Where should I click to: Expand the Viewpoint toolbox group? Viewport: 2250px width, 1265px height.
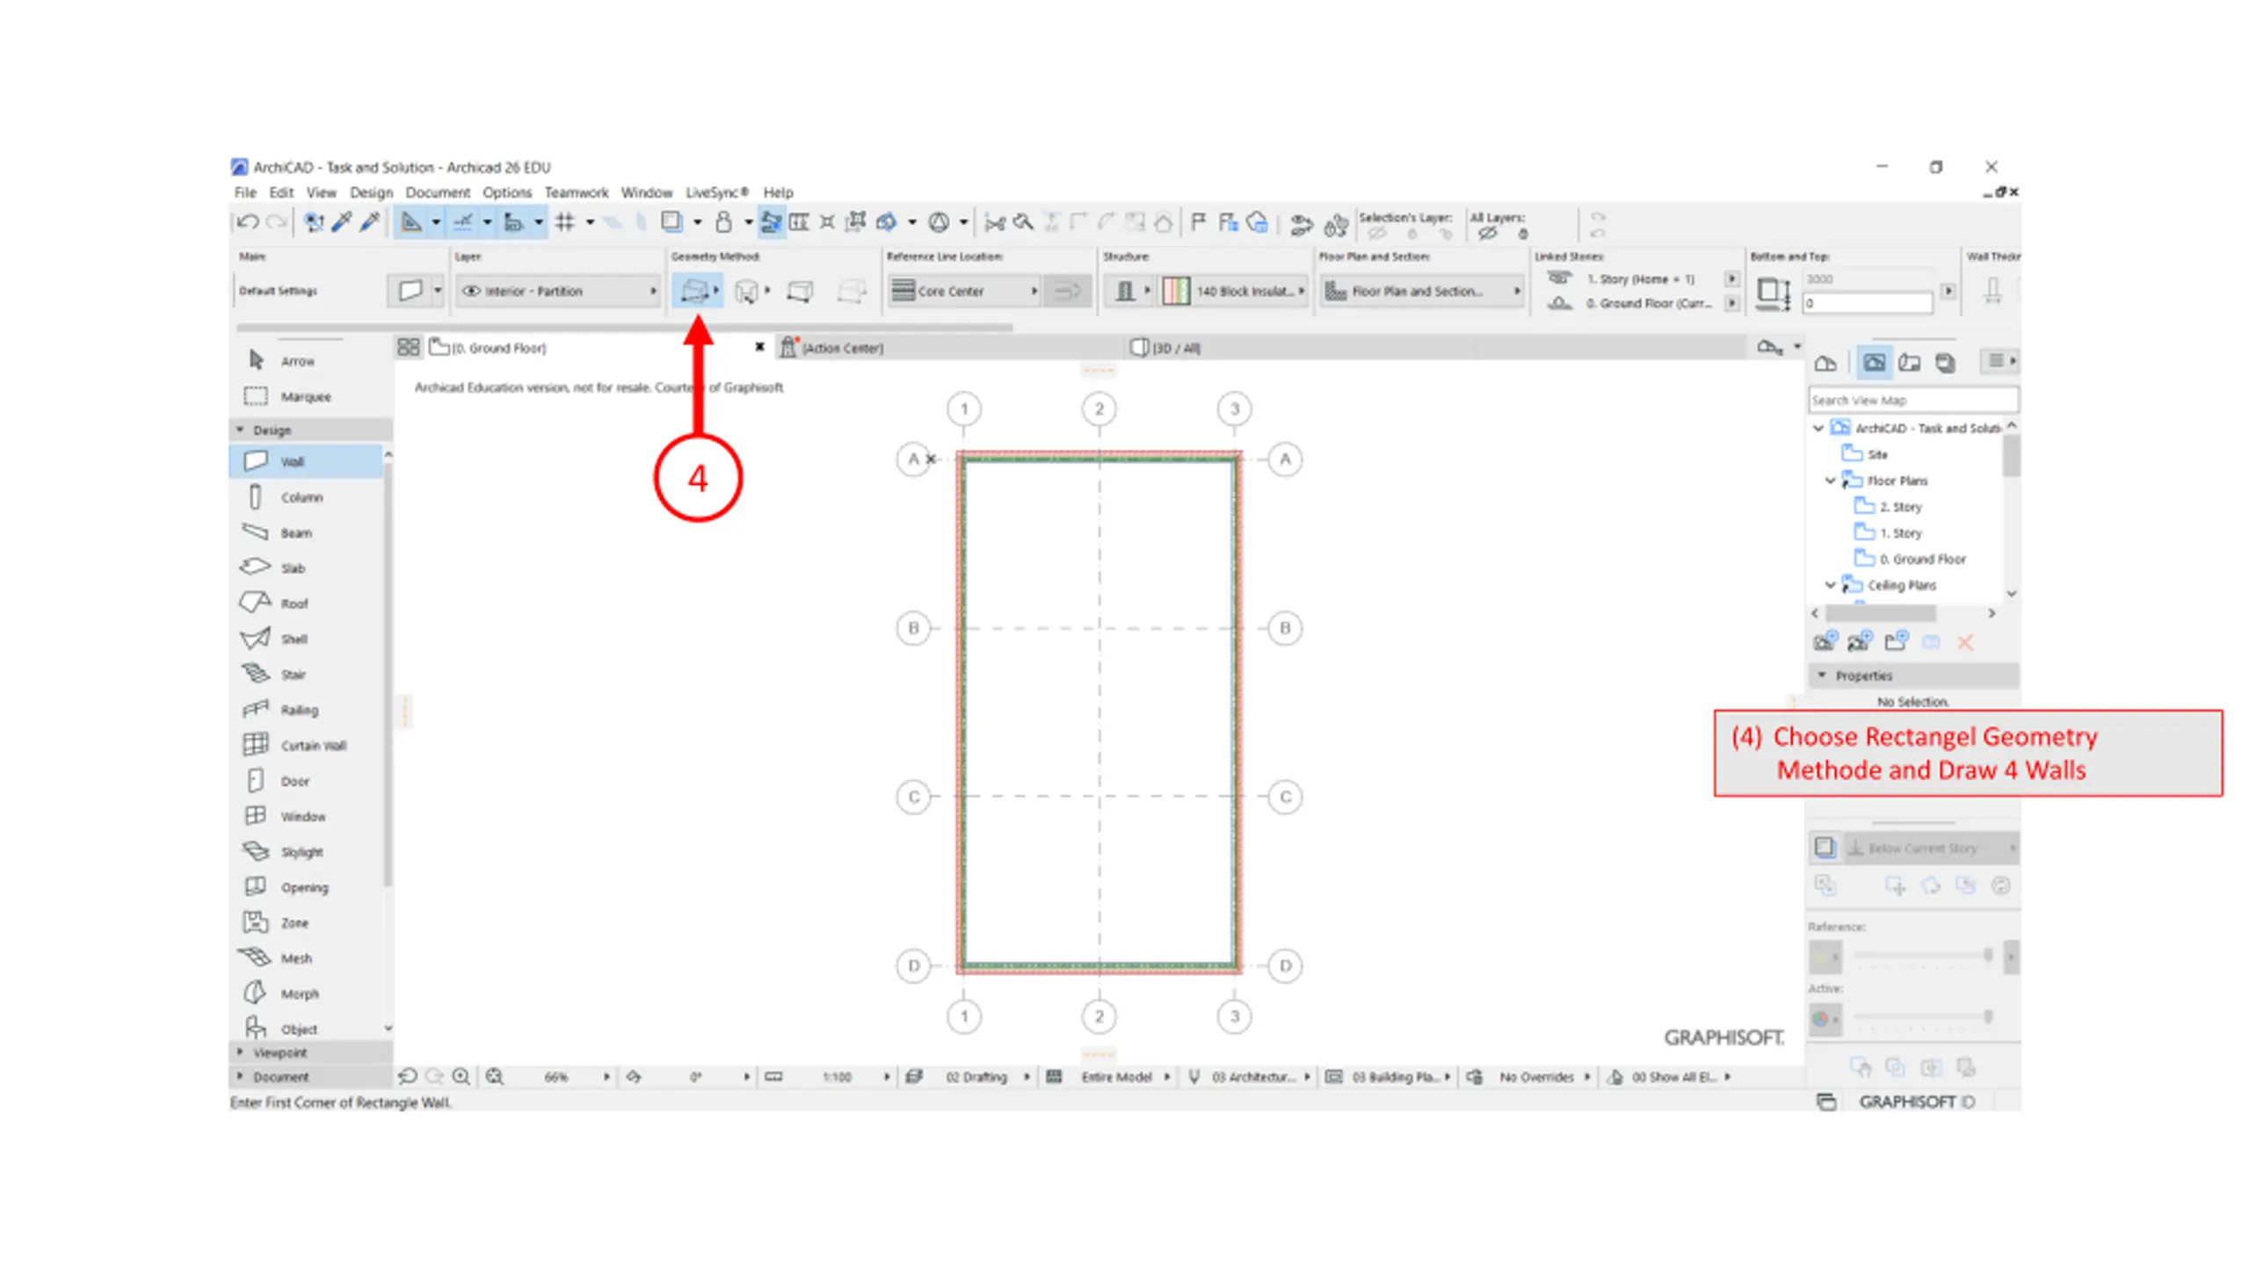click(x=240, y=1052)
